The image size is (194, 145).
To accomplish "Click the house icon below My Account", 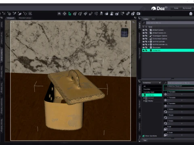I will [x=191, y=14].
